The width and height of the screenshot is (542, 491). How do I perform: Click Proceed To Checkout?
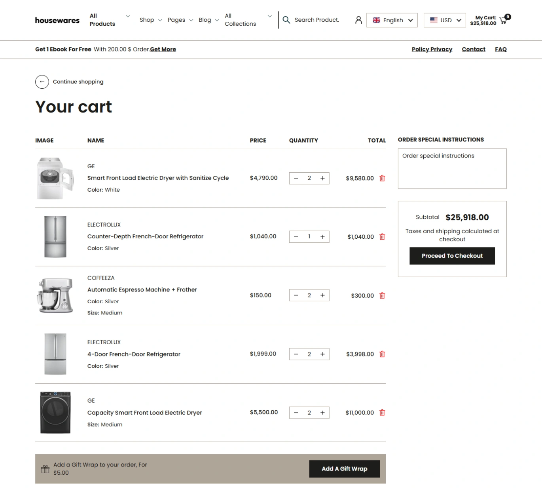tap(452, 256)
